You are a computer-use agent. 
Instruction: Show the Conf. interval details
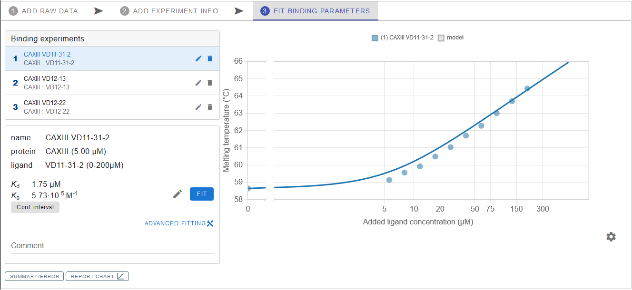[35, 207]
